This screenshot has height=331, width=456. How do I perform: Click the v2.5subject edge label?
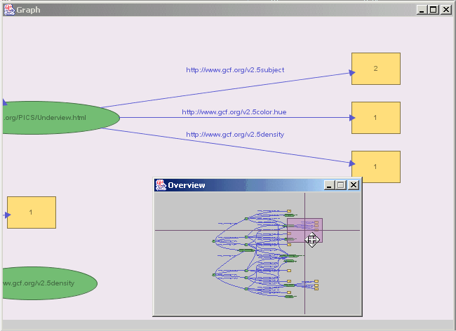(x=235, y=70)
